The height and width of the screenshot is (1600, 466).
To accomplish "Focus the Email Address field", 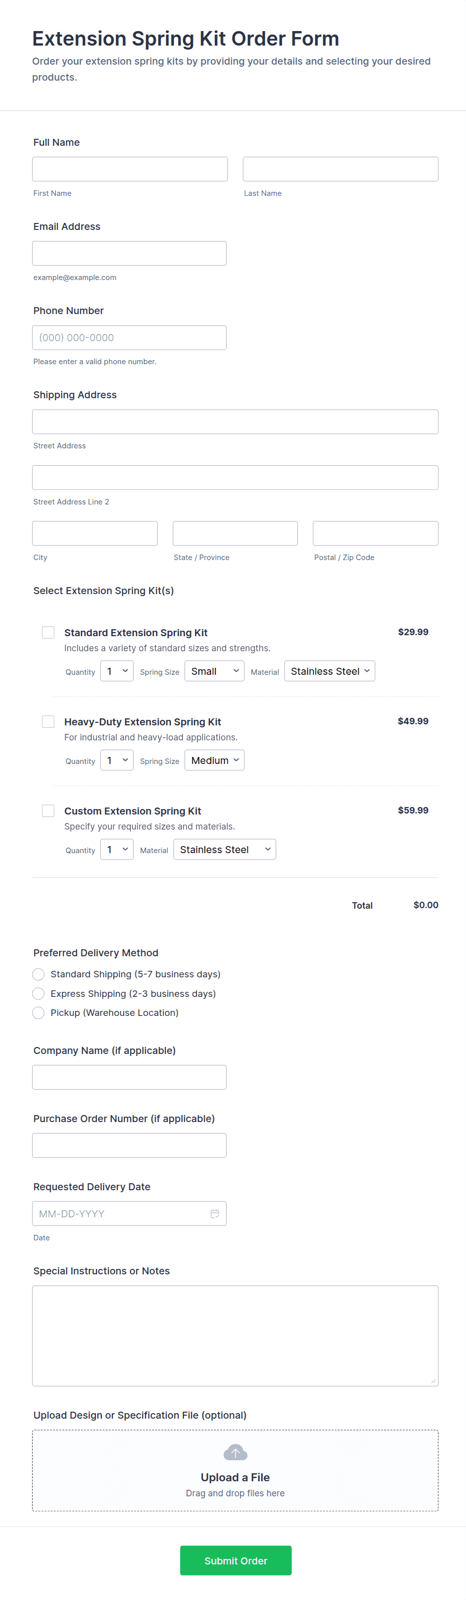I will 129,253.
